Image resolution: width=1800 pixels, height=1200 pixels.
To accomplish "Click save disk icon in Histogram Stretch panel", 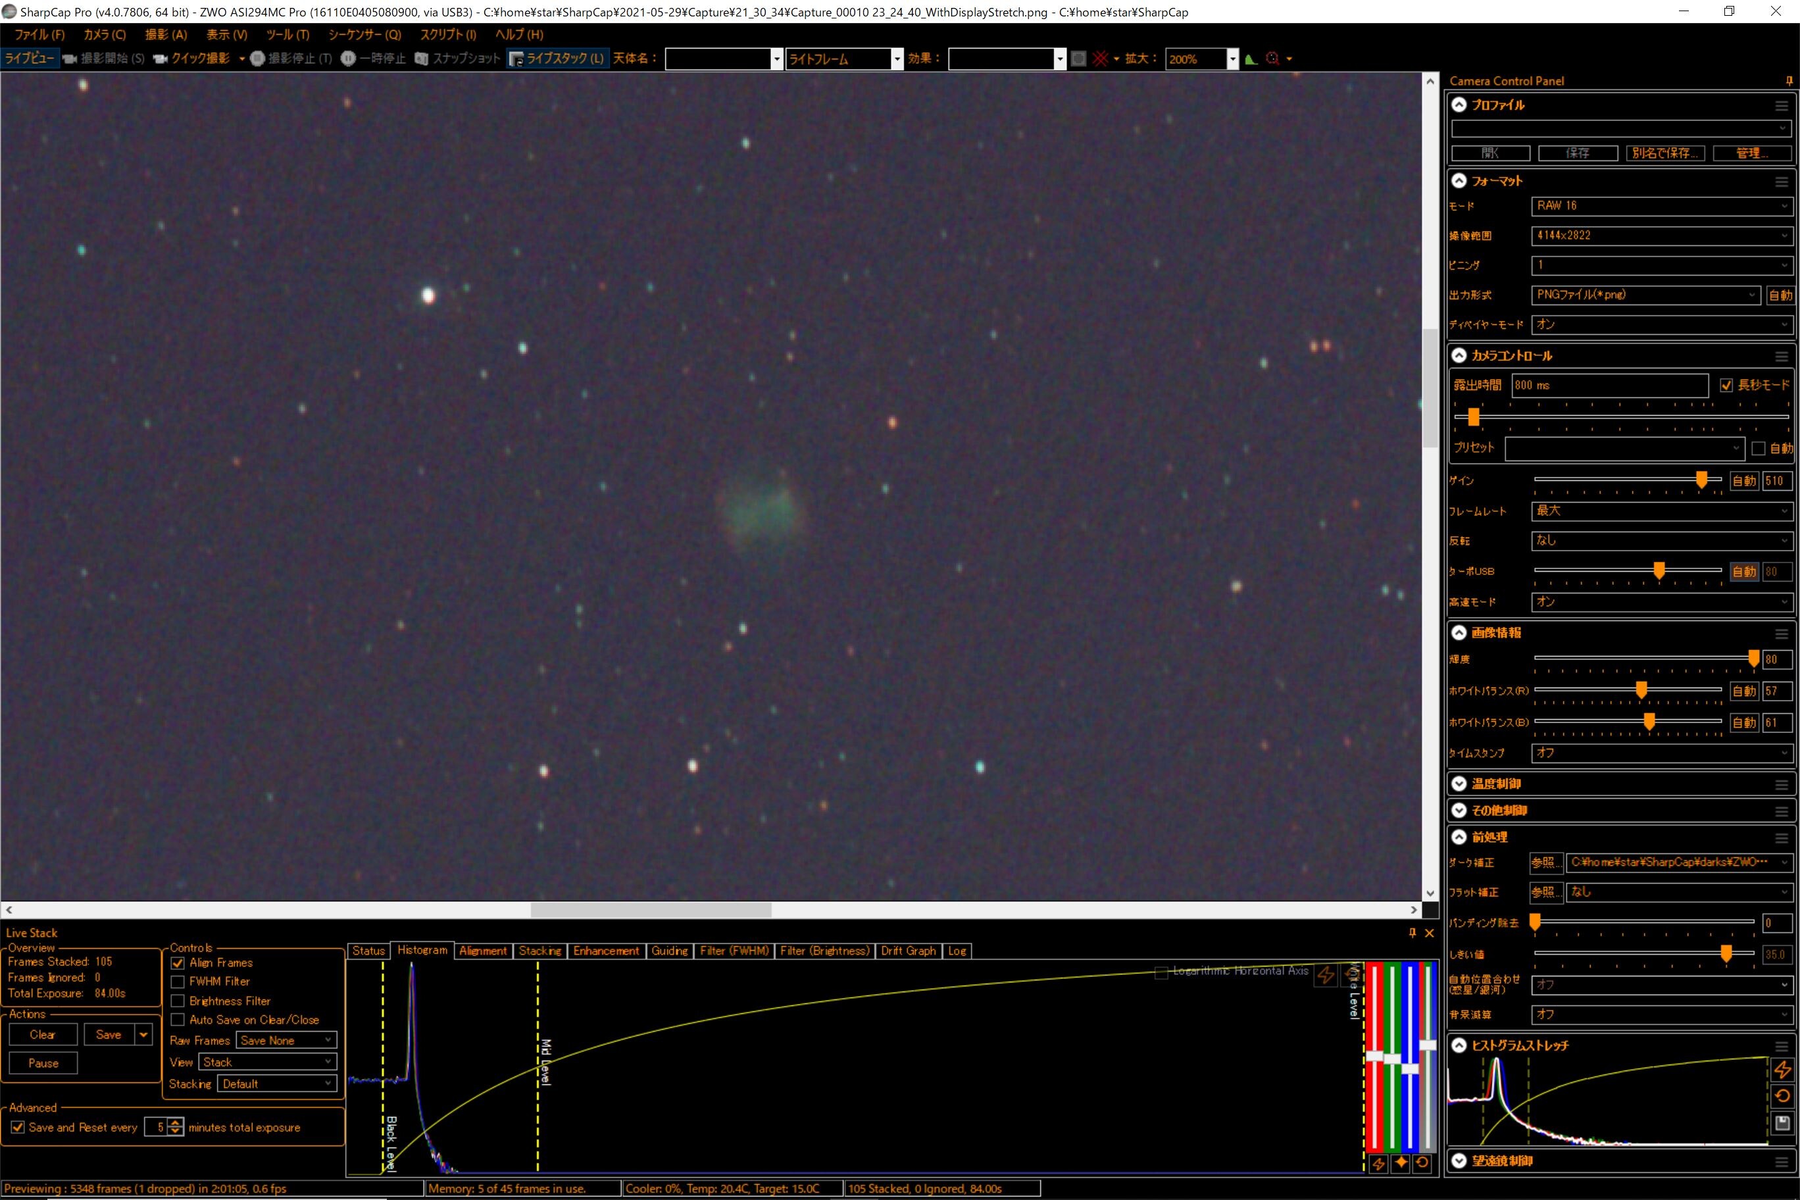I will [1782, 1123].
